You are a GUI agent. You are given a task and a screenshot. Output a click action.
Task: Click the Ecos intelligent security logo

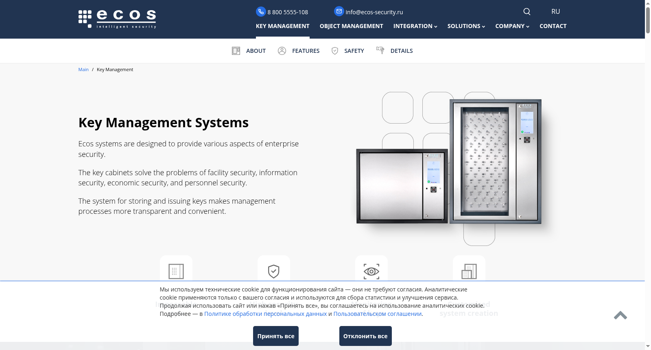click(117, 19)
